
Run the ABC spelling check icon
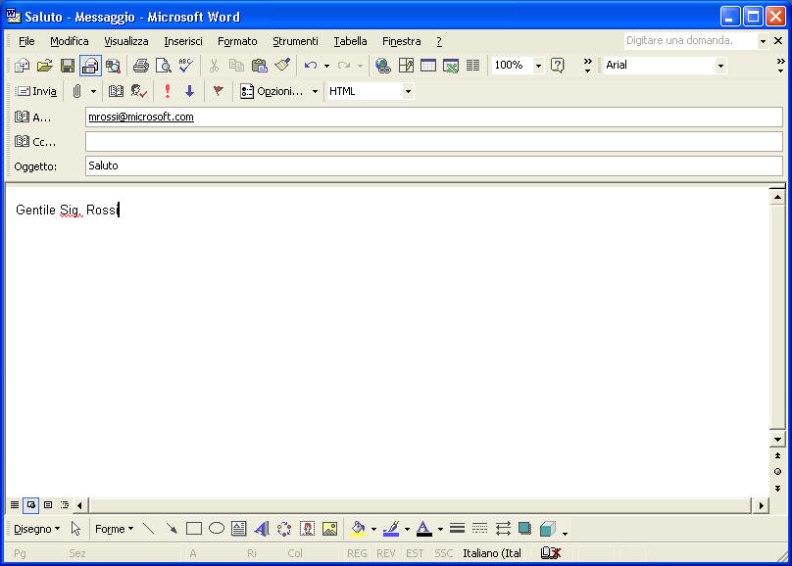click(x=185, y=66)
